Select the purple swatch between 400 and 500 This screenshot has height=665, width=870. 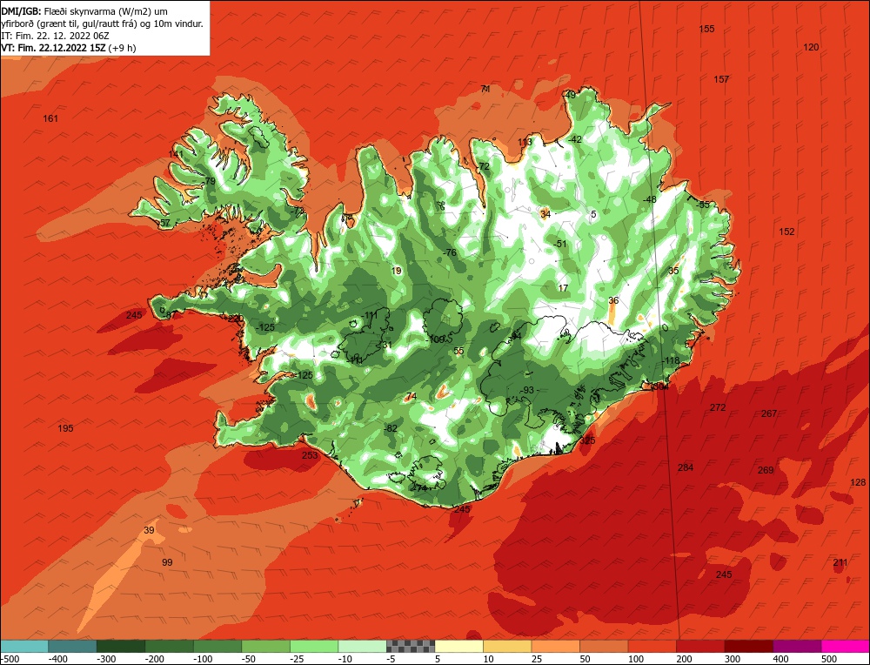tap(797, 646)
